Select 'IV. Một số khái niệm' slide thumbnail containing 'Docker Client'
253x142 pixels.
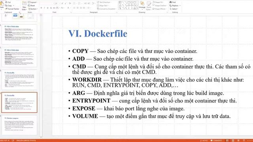click(19, 34)
